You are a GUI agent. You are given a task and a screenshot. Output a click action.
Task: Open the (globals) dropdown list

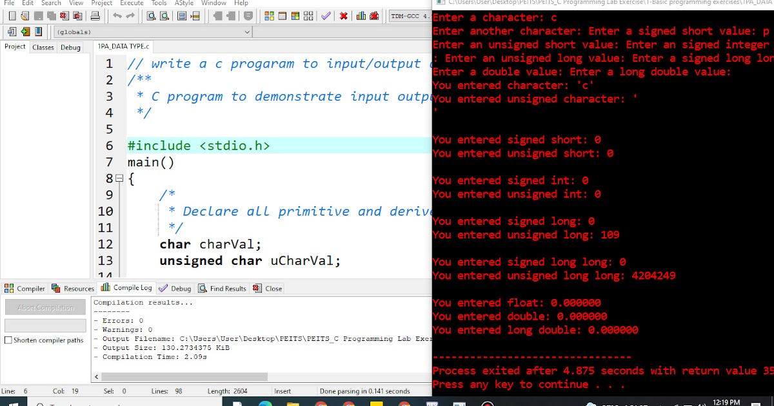(247, 32)
